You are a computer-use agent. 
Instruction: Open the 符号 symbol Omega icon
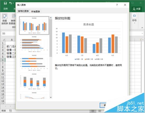pyautogui.click(x=134, y=16)
